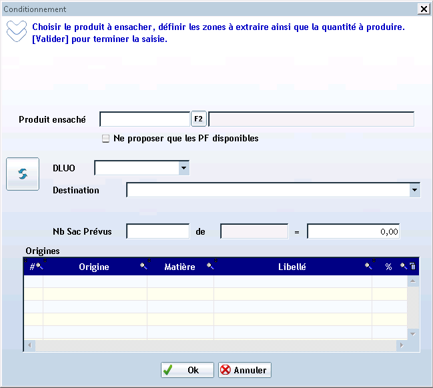Click the Produit ensaché code input field

click(x=145, y=119)
